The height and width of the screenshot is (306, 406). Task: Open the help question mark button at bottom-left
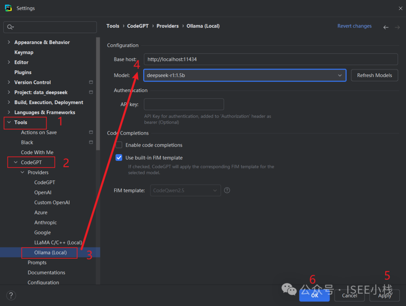click(11, 295)
